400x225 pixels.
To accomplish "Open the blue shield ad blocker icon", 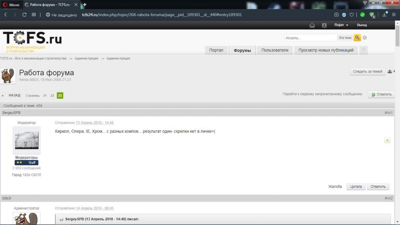I will coord(344,15).
